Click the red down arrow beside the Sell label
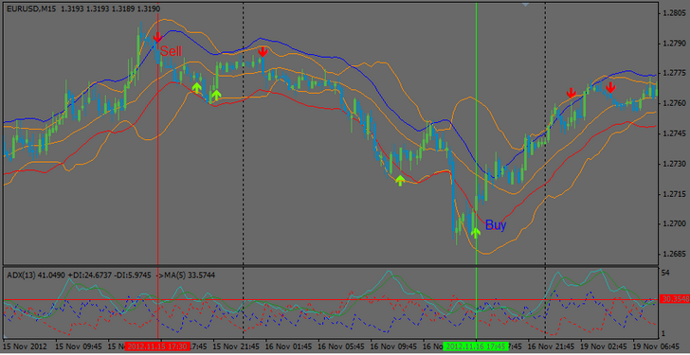Image resolution: width=690 pixels, height=355 pixels. click(x=157, y=37)
